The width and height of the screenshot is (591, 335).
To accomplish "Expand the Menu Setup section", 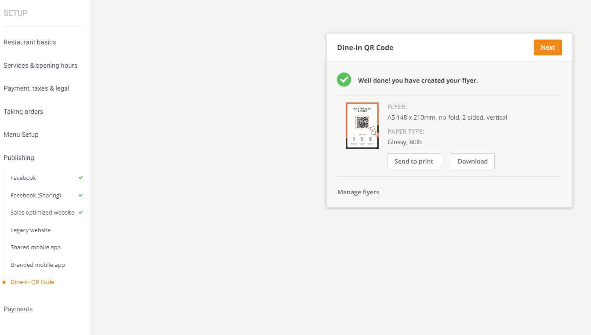I will tap(21, 135).
